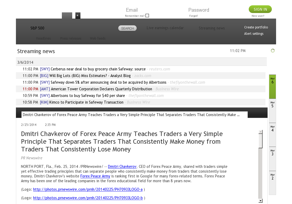The width and height of the screenshot is (292, 204).
Task: Click the [AMT] ticker link
Action: [45, 89]
